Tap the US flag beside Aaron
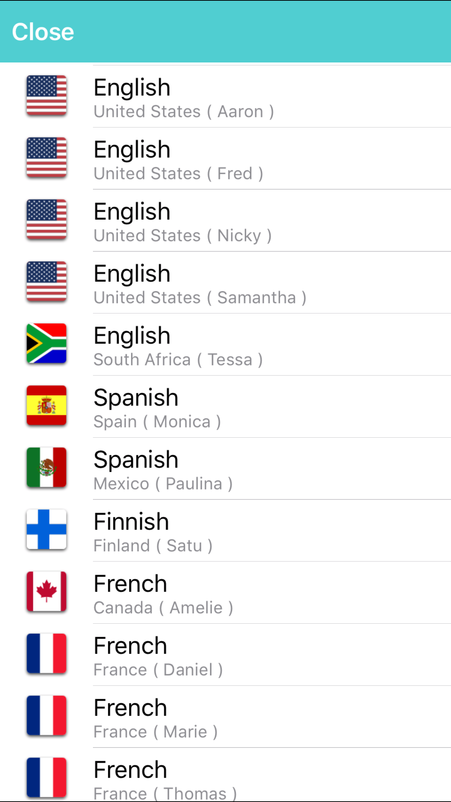Screen dimensions: 451x802 click(x=46, y=96)
